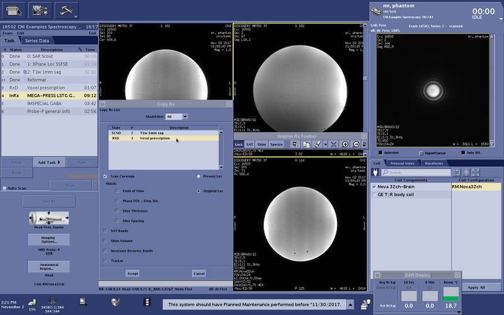The image size is (504, 315).
Task: Open the image management desktop icon
Action: pos(40,10)
